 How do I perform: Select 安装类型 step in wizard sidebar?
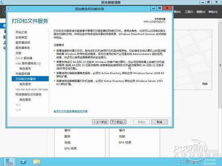pos(21,38)
